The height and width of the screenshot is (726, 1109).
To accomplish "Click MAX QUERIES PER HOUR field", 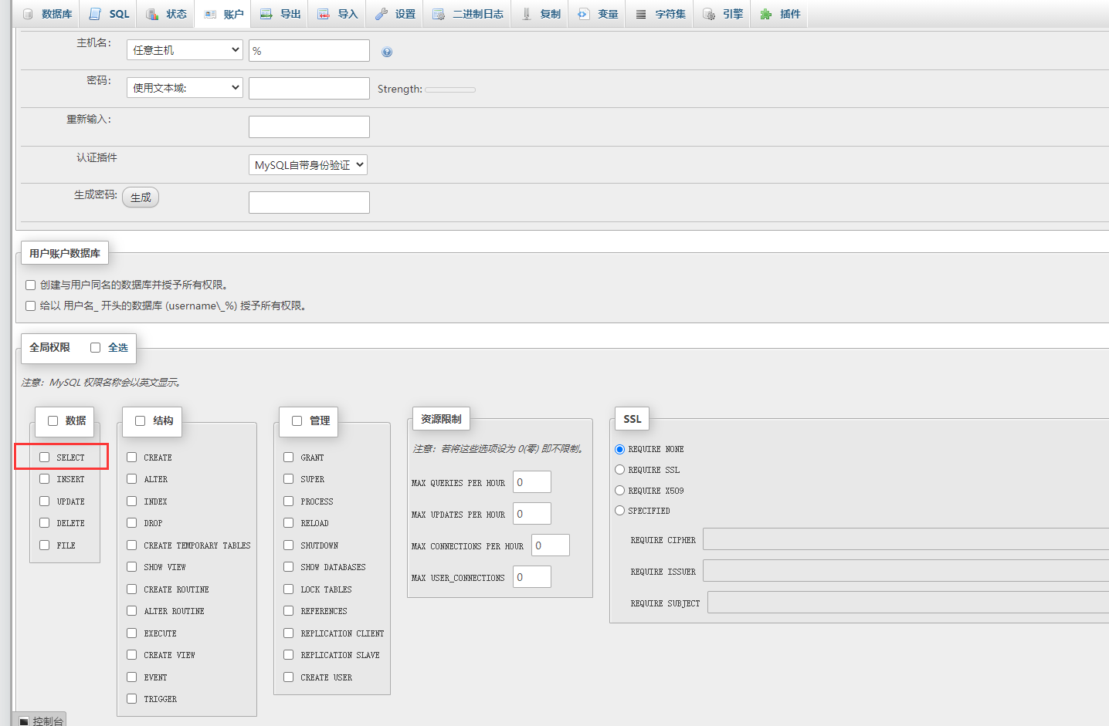I will click(x=532, y=482).
